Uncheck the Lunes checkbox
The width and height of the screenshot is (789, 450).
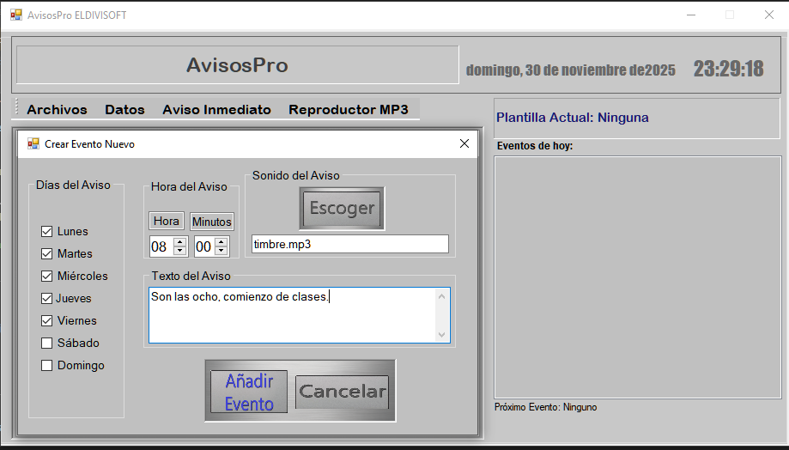pyautogui.click(x=47, y=232)
